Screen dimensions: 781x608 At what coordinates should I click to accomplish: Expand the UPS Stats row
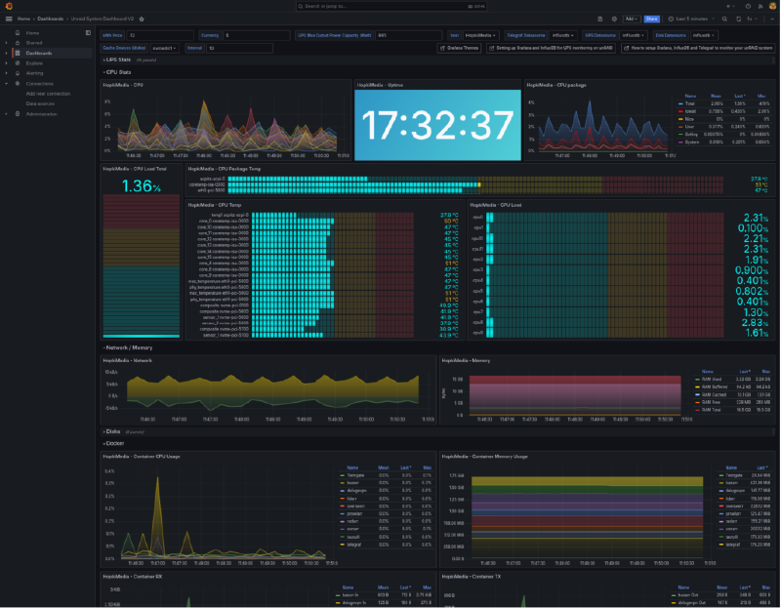(117, 60)
